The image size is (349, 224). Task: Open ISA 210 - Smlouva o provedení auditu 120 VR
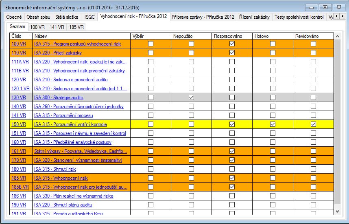pos(71,79)
